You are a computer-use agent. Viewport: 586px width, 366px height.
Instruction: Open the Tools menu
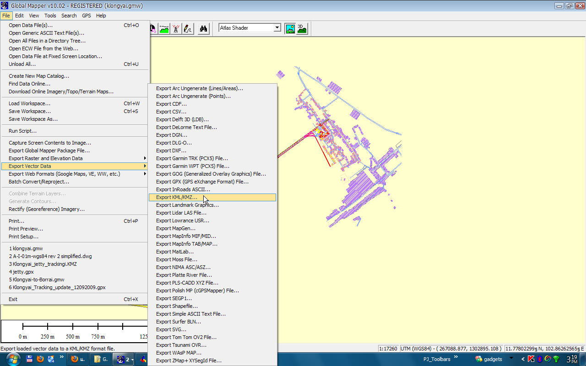[x=50, y=16]
